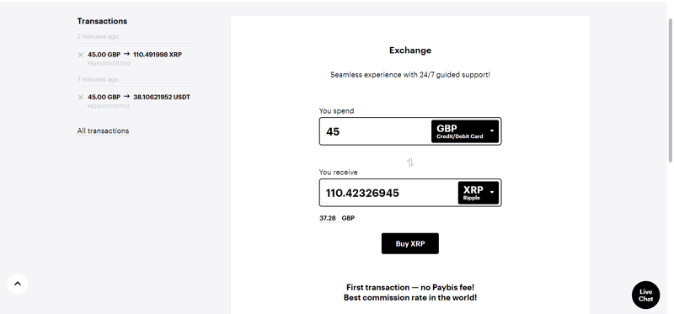674x314 pixels.
Task: Remove the 45.00 GBP to USDT transaction
Action: click(80, 98)
